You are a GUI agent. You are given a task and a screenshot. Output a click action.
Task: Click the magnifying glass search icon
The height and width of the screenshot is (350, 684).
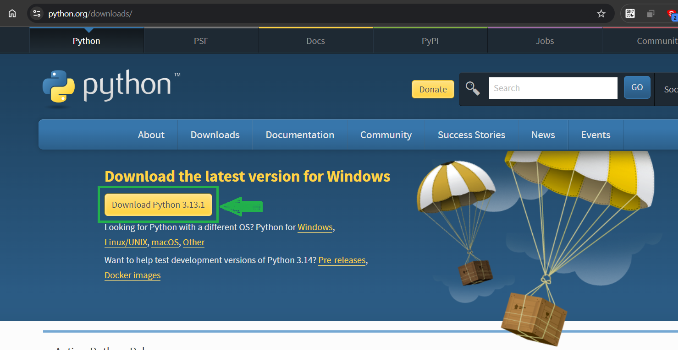(473, 88)
